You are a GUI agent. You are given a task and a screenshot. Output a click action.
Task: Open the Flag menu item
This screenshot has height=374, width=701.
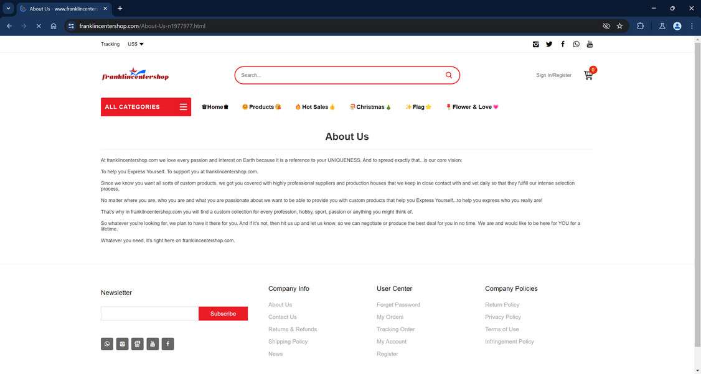[x=418, y=107]
